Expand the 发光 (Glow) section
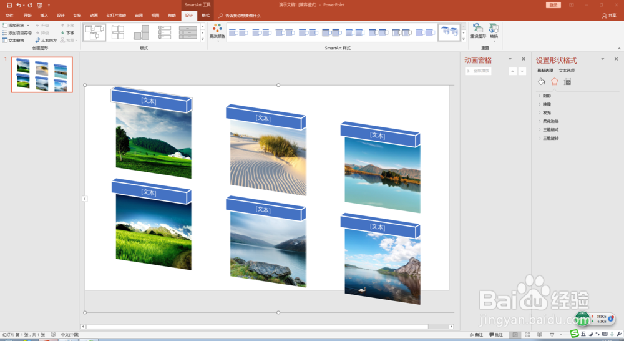The image size is (624, 341). tap(544, 113)
